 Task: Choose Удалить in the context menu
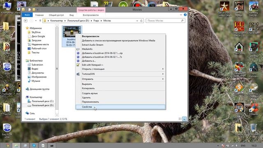pos(121,97)
